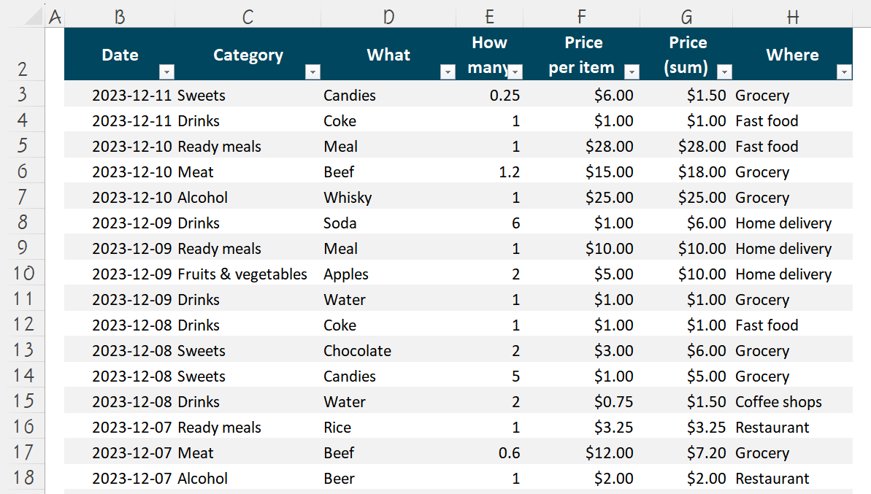Select column F header
Viewport: 871px width, 494px height.
(582, 17)
